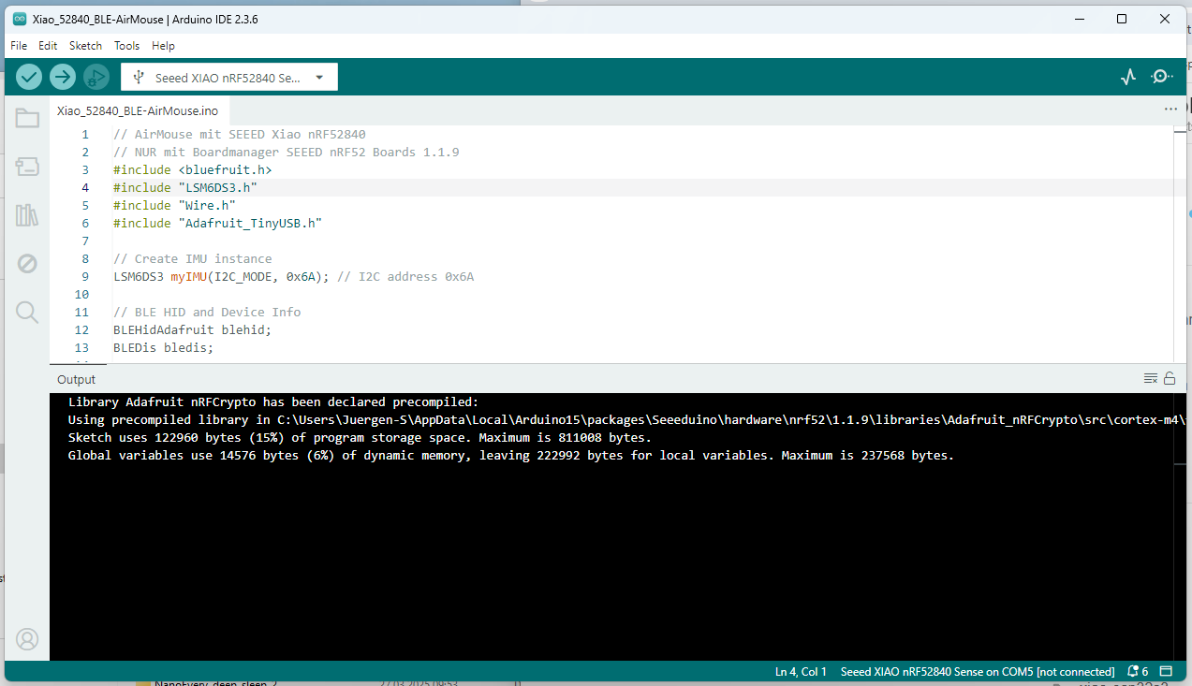The image size is (1192, 686).
Task: Toggle word wrap in Output panel
Action: pyautogui.click(x=1151, y=379)
